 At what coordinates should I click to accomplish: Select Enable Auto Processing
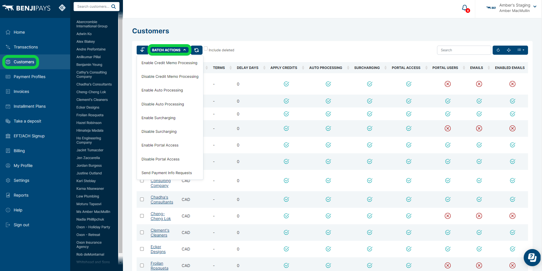pyautogui.click(x=162, y=90)
